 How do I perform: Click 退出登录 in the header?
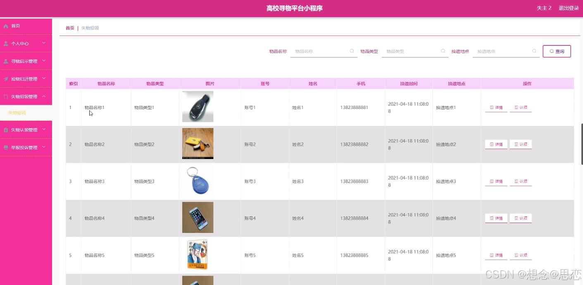(569, 8)
